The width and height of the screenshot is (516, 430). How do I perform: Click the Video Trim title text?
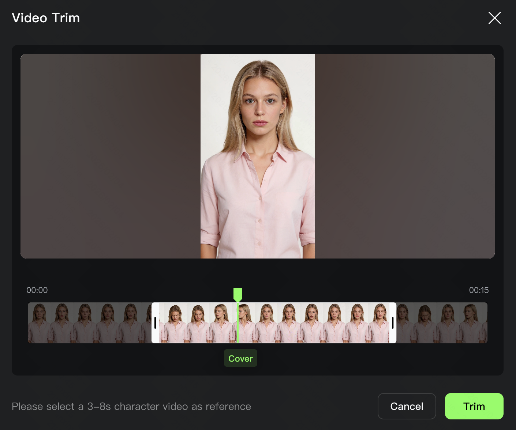pos(46,18)
